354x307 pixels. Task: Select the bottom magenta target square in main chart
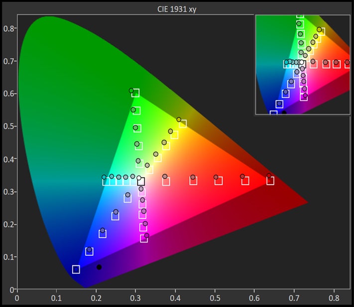pyautogui.click(x=144, y=239)
